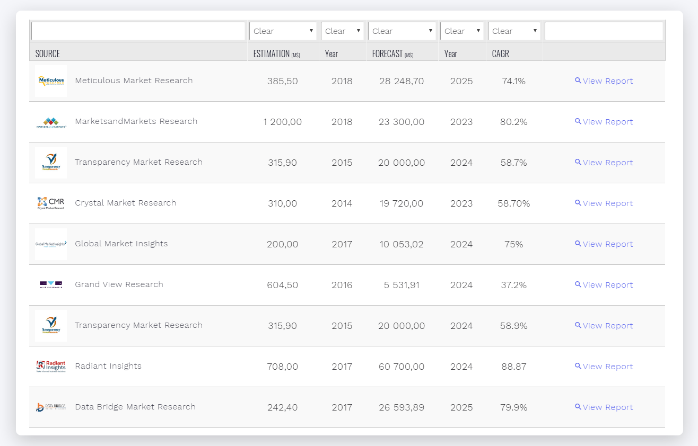Open View Report for Meticulous Market Research

604,81
